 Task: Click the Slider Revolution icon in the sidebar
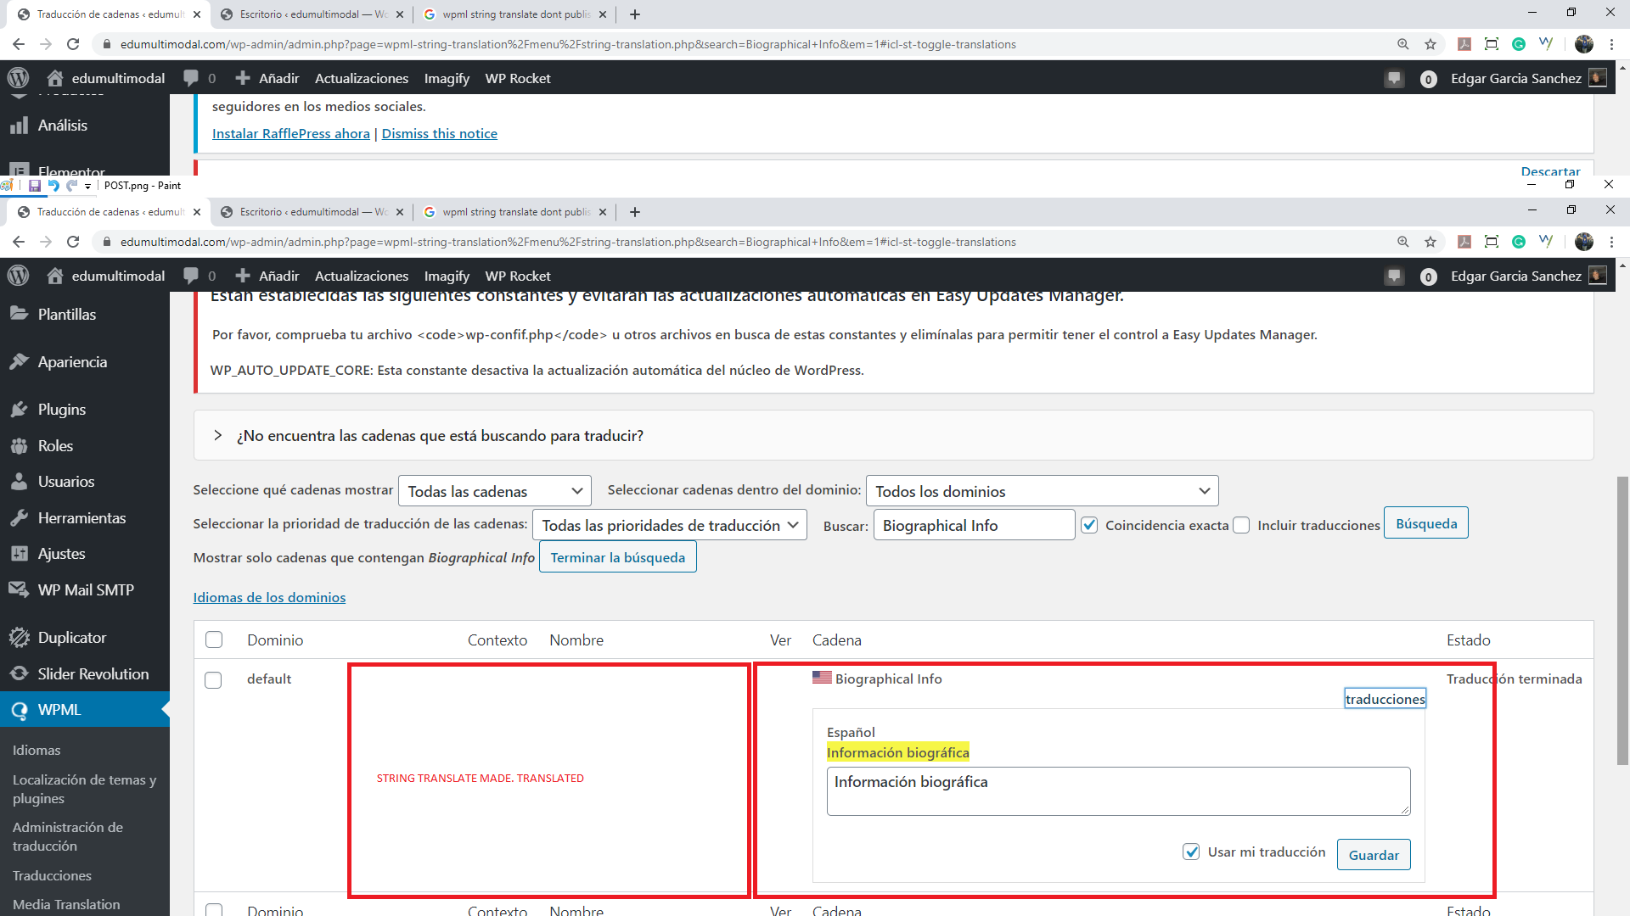coord(19,673)
